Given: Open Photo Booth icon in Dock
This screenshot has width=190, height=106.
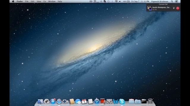Looking at the screenshot, I should point(103,101).
